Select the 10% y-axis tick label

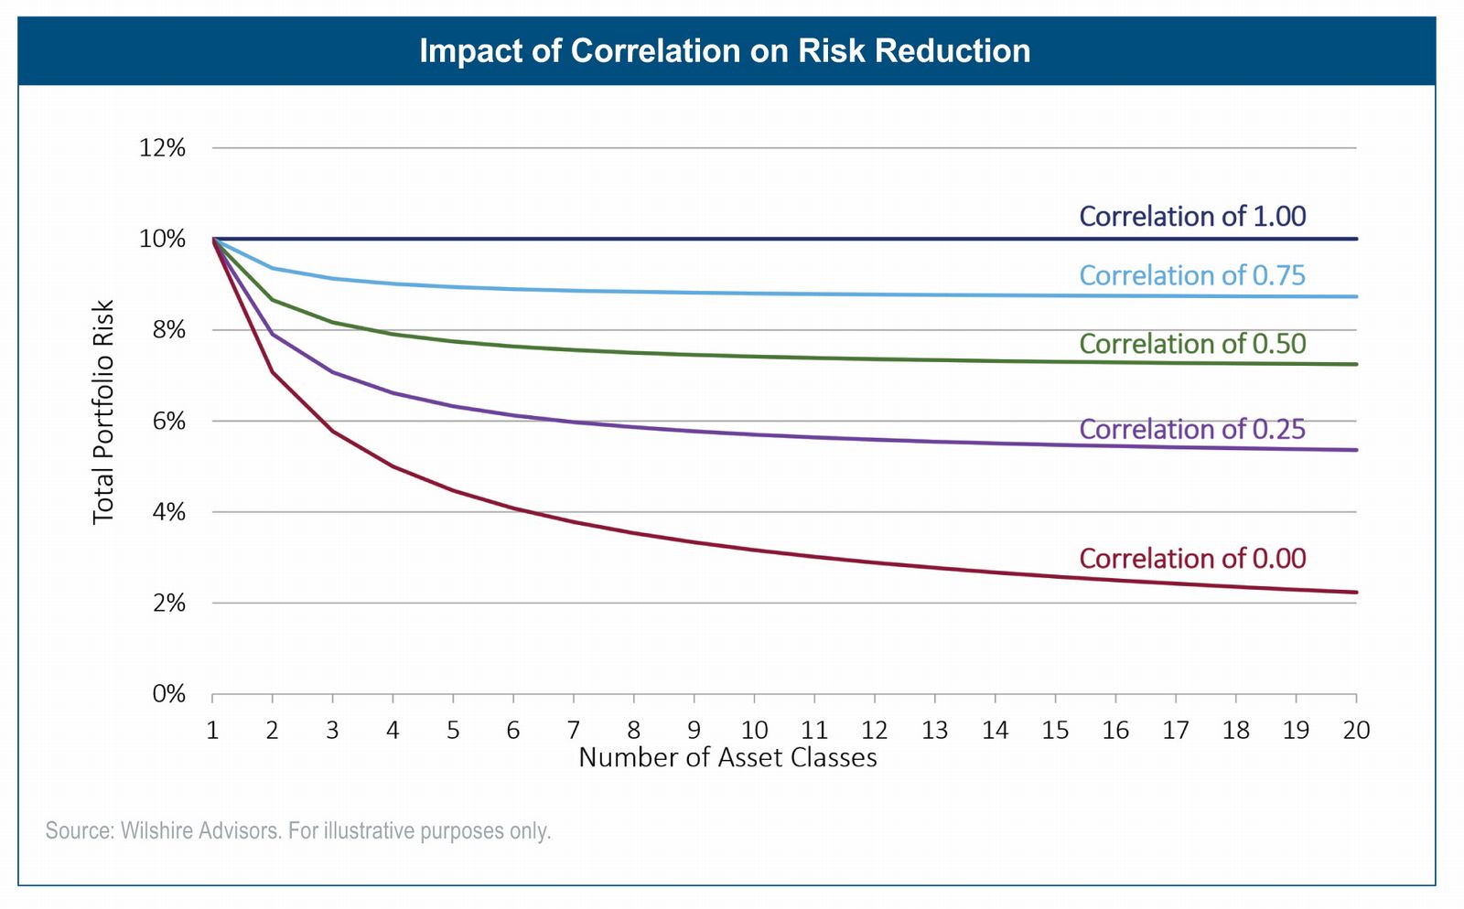click(x=162, y=240)
